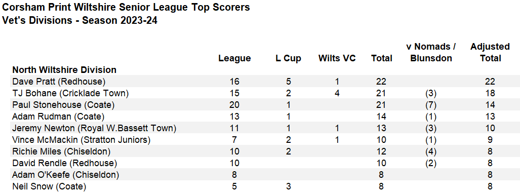The height and width of the screenshot is (192, 520).
Task: Select the Wilts VC column header
Action: coord(337,58)
